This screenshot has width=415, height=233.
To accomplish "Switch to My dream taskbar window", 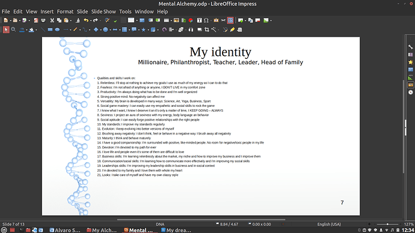I will pos(176,230).
